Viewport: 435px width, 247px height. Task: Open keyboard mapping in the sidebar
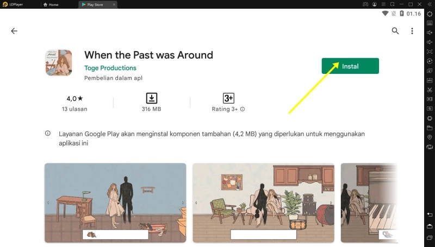tap(430, 23)
